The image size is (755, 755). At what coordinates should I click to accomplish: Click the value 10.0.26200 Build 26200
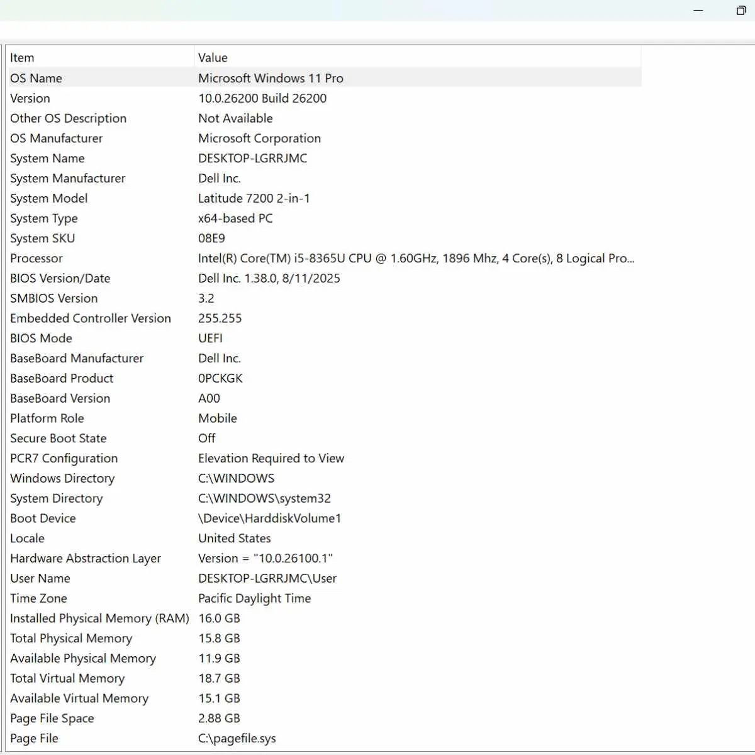(x=262, y=98)
